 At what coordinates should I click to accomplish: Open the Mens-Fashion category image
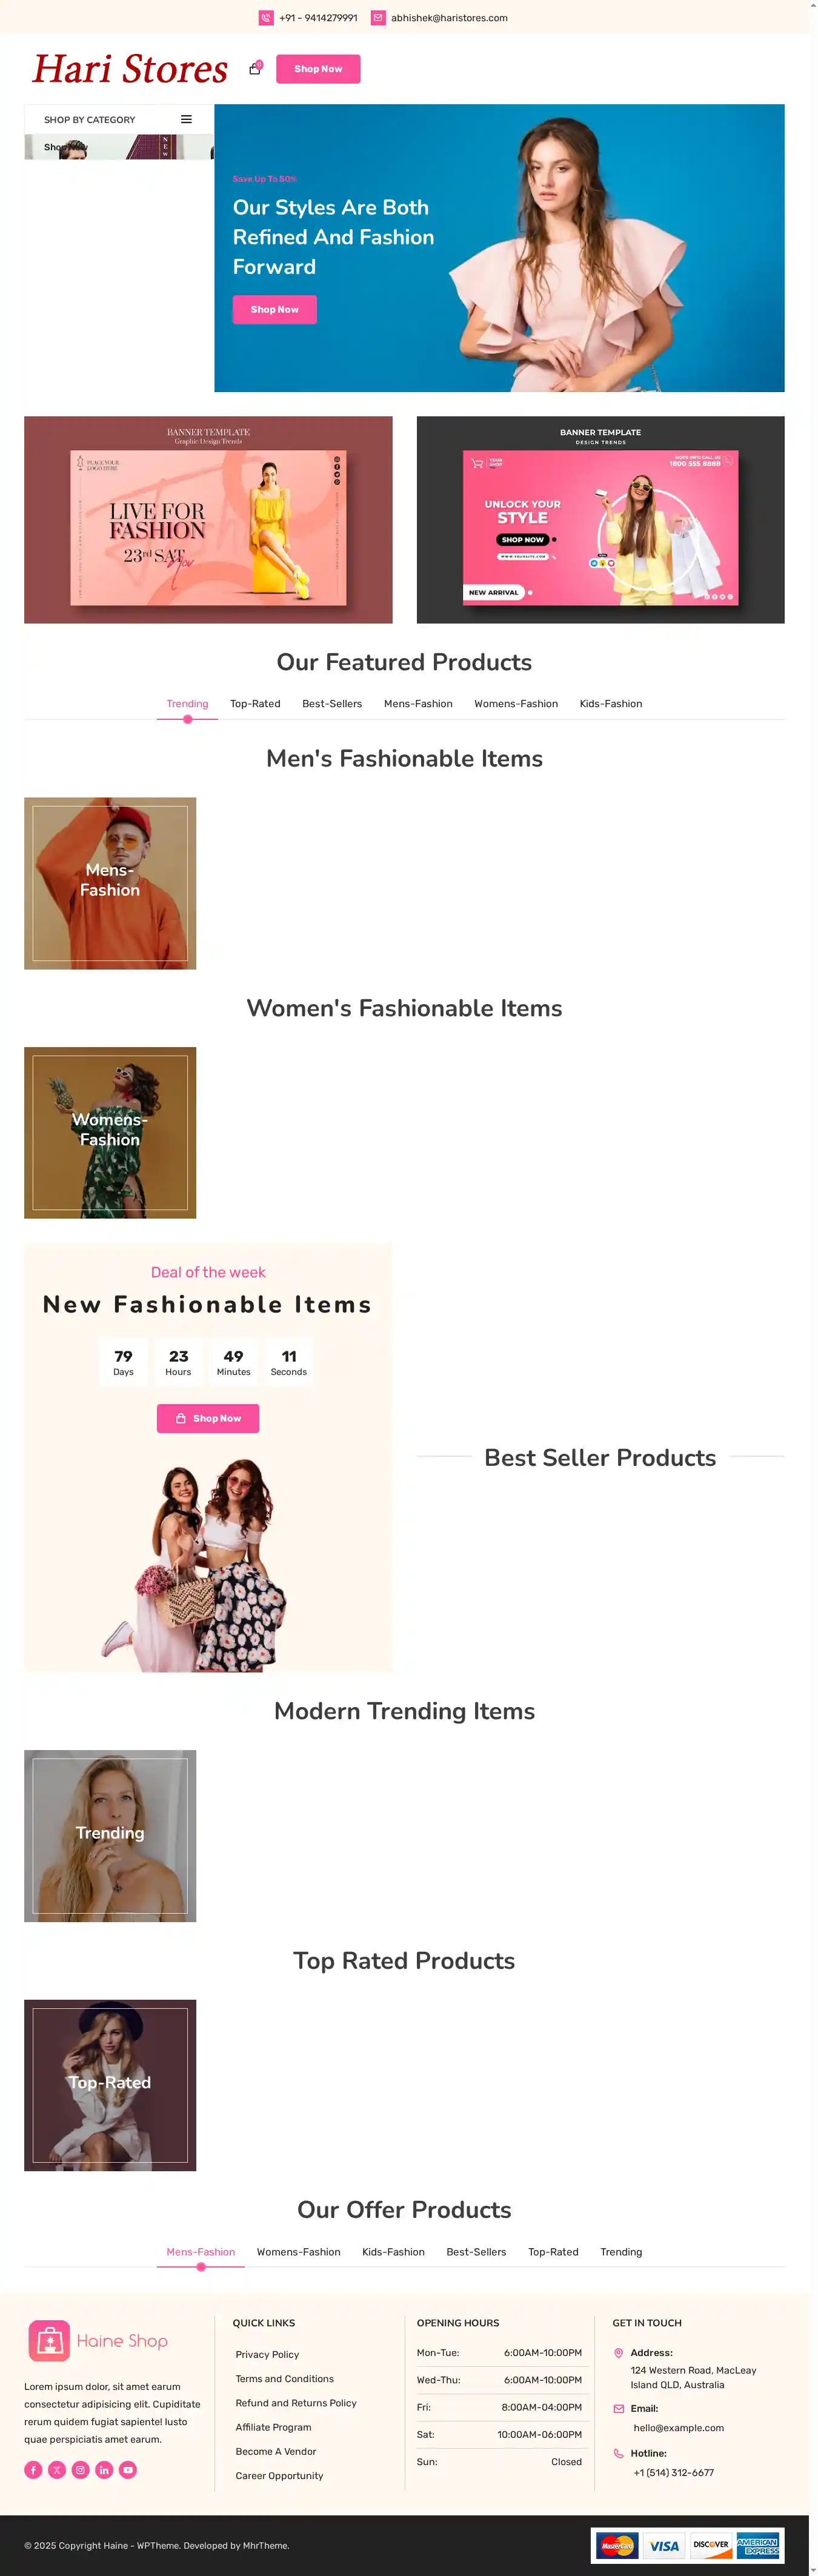click(x=110, y=883)
